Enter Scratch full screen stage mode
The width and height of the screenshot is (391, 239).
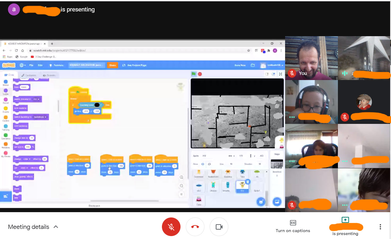(x=281, y=74)
